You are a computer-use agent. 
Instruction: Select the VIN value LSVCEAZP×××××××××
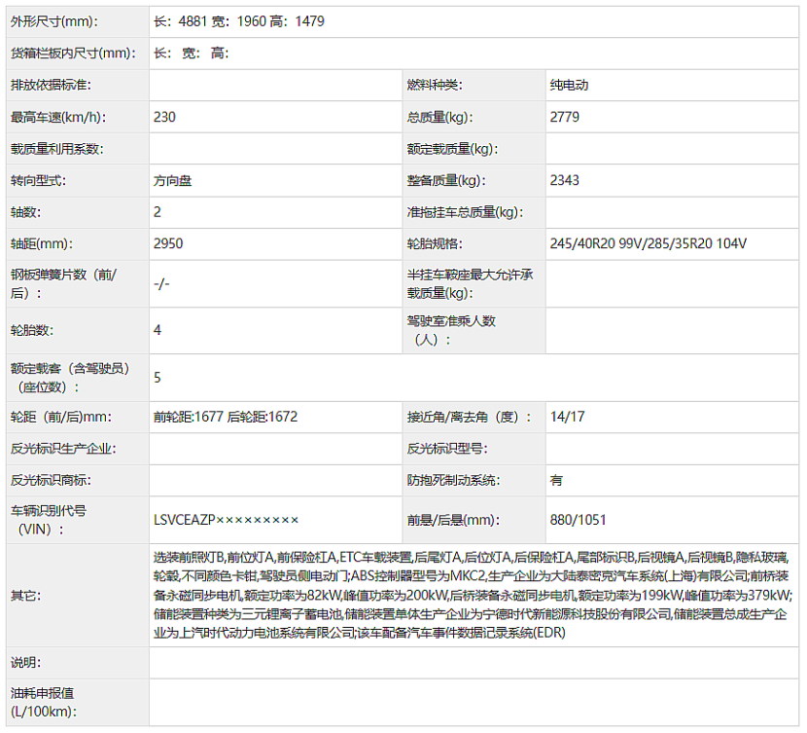click(x=226, y=520)
